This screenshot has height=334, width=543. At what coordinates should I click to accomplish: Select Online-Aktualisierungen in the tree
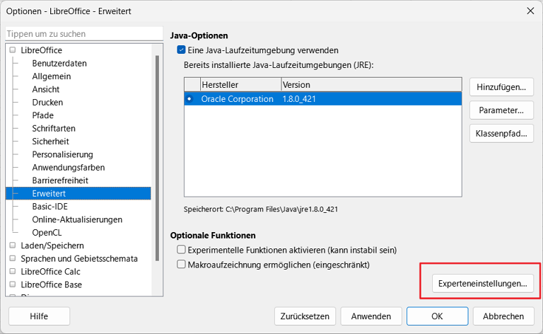(77, 219)
